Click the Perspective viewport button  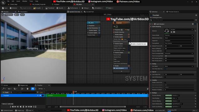click(9, 15)
